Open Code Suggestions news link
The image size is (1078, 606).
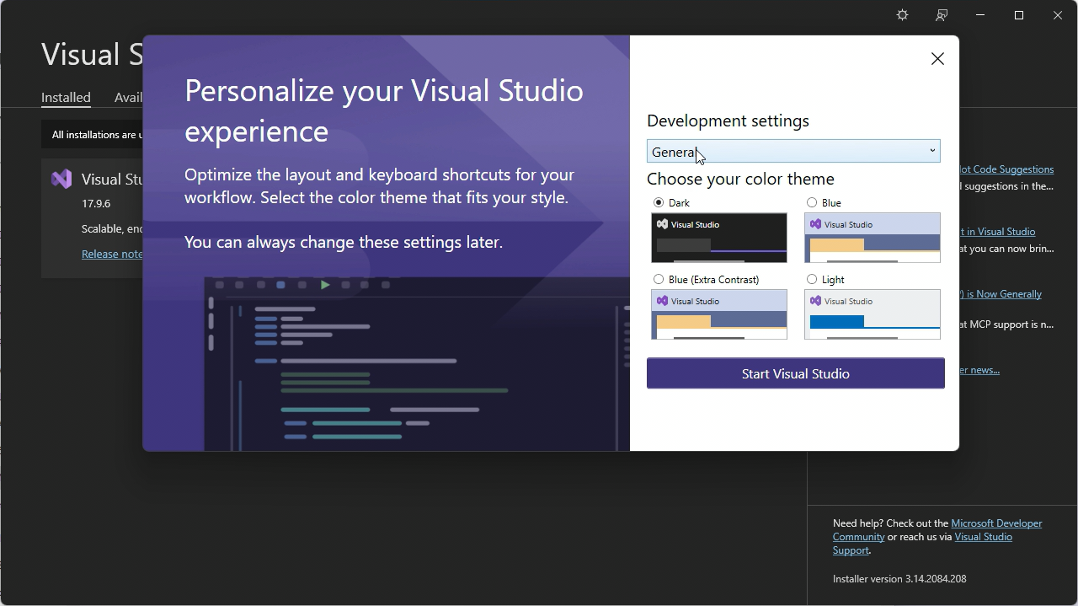click(1006, 169)
